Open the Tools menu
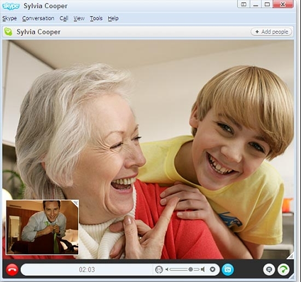 point(96,19)
